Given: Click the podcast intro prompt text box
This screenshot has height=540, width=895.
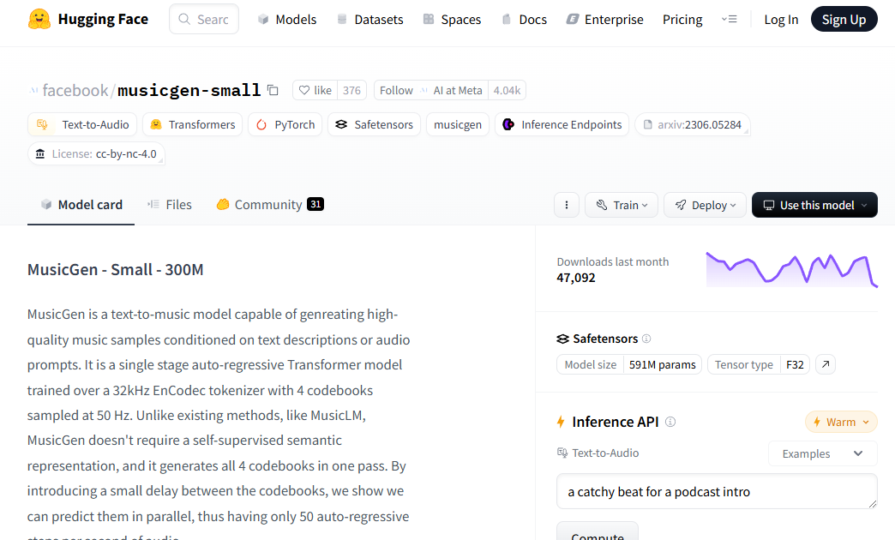Looking at the screenshot, I should pyautogui.click(x=717, y=491).
